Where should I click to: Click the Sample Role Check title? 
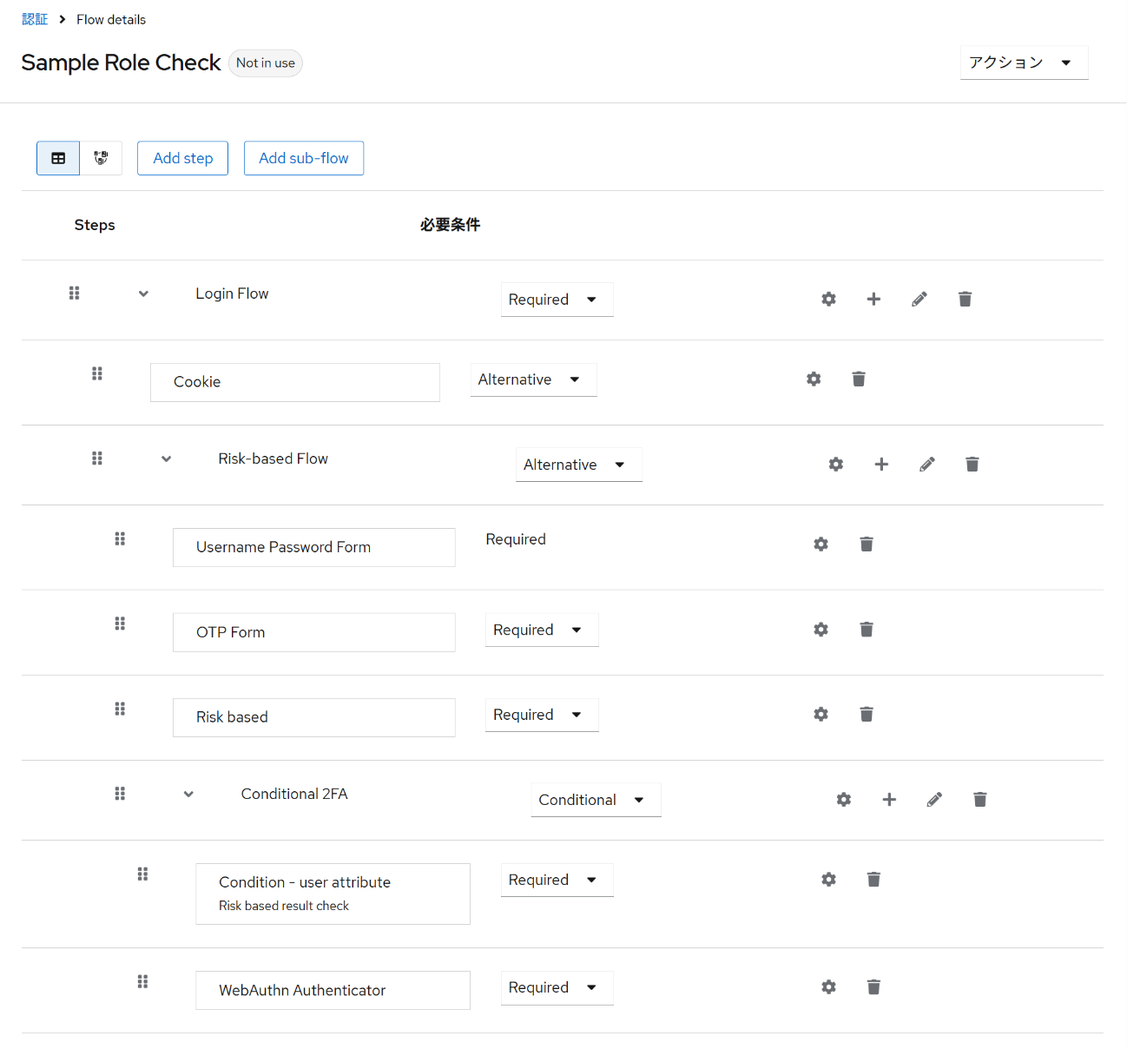coord(121,63)
